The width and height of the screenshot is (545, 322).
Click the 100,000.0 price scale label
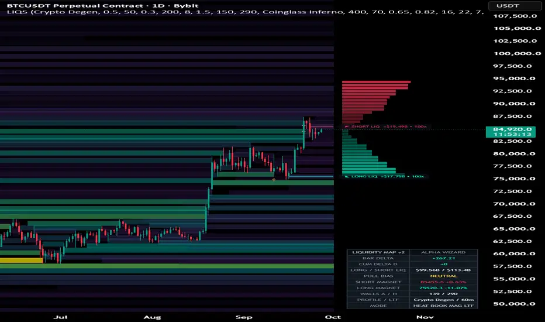pos(517,54)
